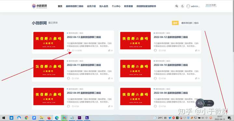Click red thumbnail of 2022-04-13 post

tap(49, 41)
